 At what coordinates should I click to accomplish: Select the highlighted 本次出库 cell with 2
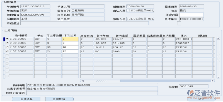[x=70, y=39]
